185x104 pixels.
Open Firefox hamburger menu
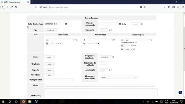coord(183,7)
